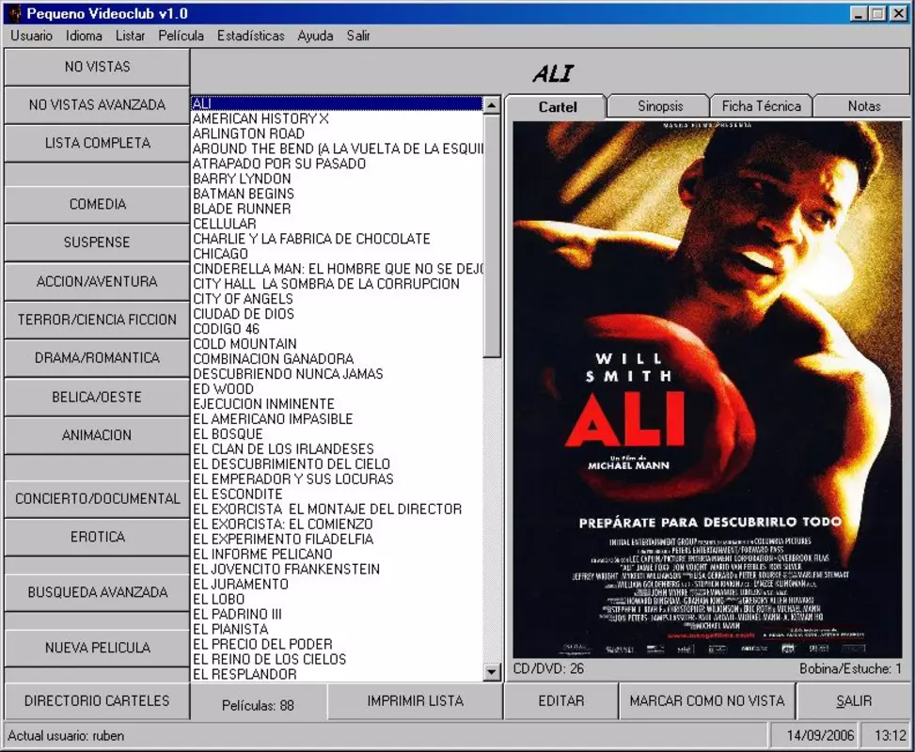Click Salir in the menu bar
915x752 pixels.
358,36
